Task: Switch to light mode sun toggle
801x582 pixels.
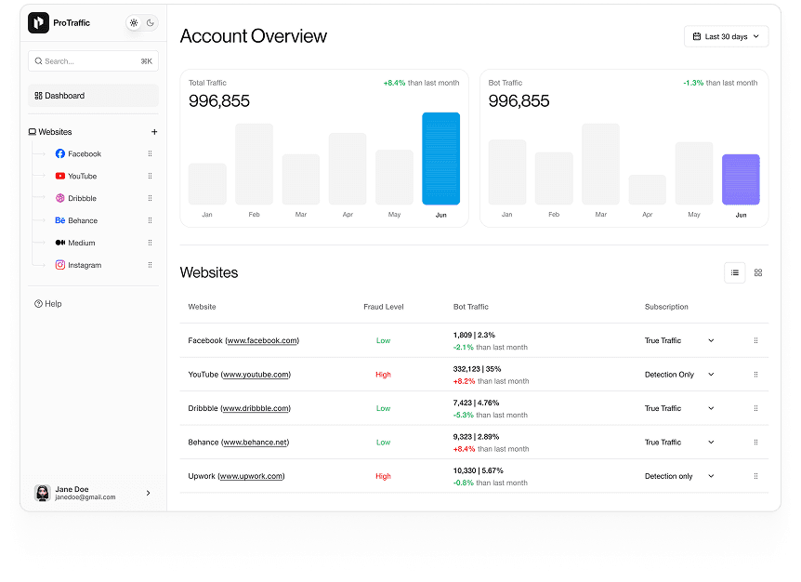Action: pyautogui.click(x=134, y=23)
